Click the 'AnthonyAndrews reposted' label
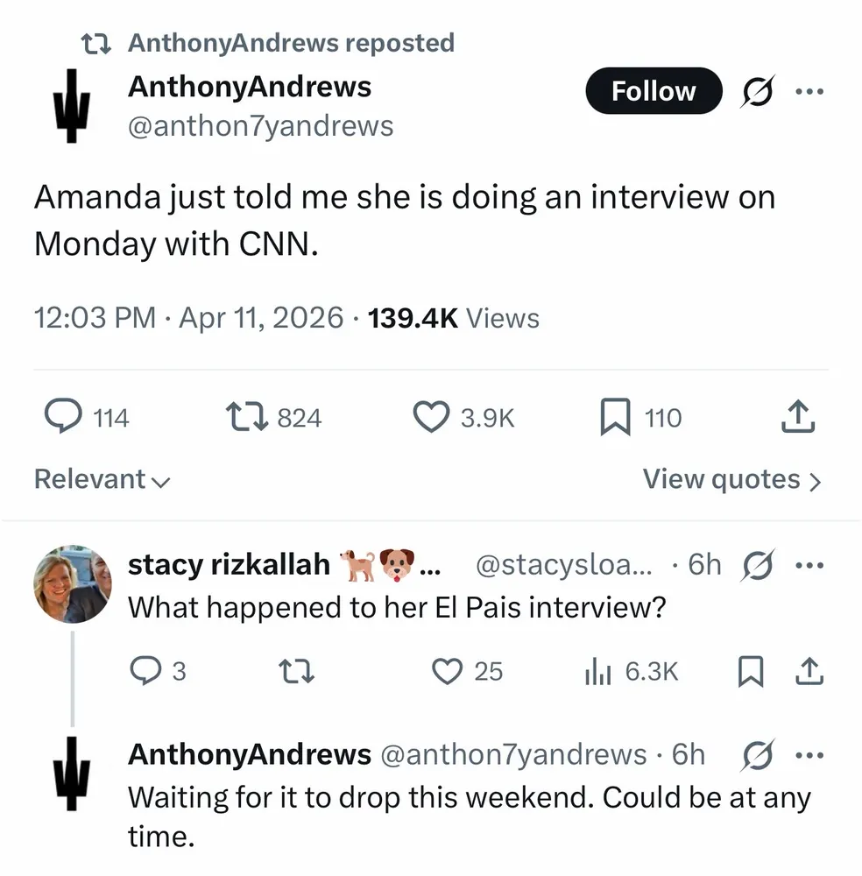Image resolution: width=862 pixels, height=876 pixels. coord(291,43)
